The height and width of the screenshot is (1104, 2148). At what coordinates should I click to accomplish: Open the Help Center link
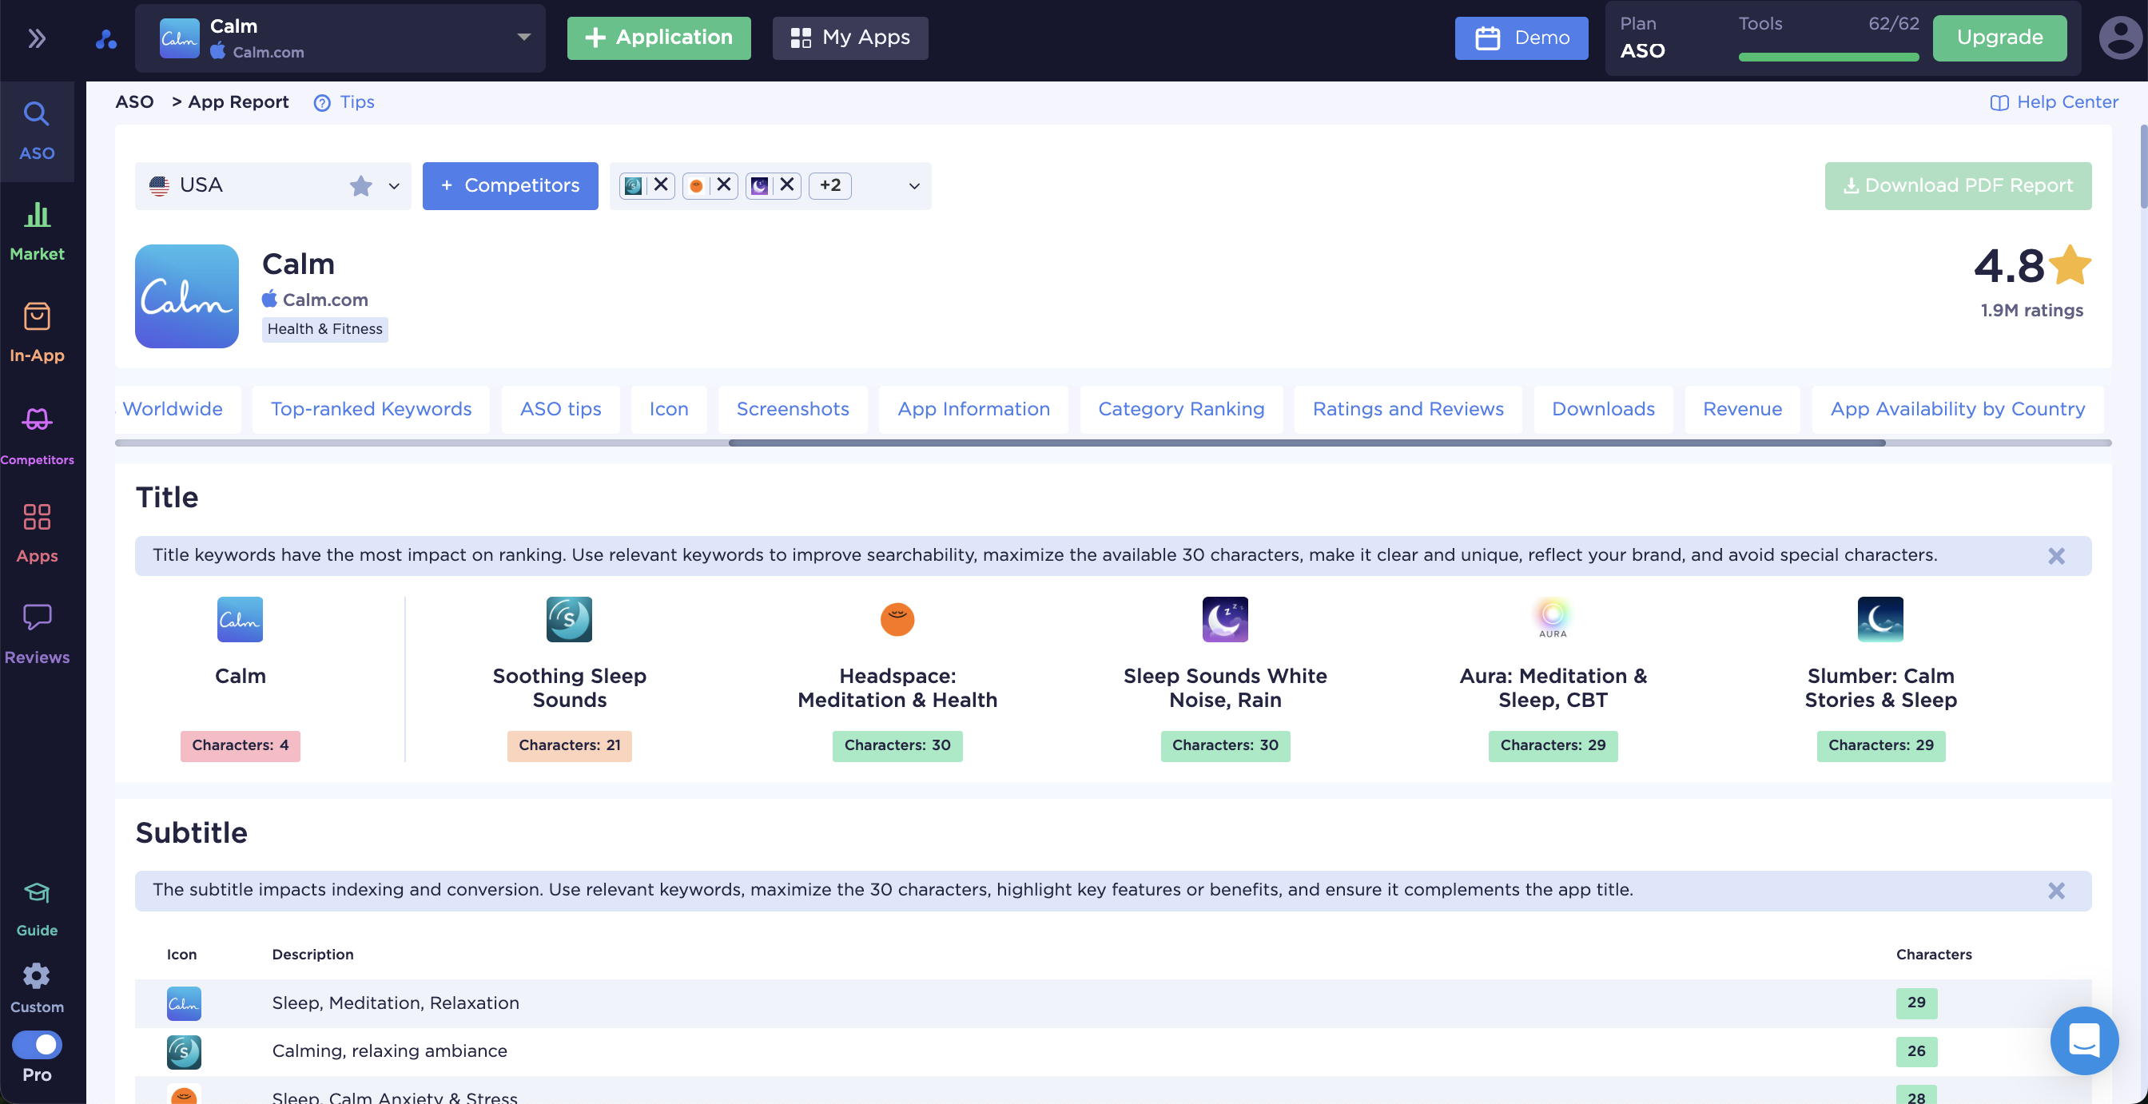point(2054,102)
